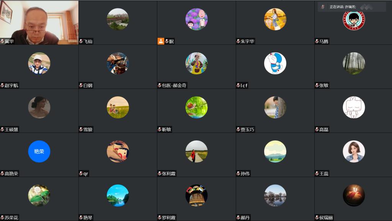
Task: Click the name label 罗利霞
Action: pyautogui.click(x=169, y=218)
